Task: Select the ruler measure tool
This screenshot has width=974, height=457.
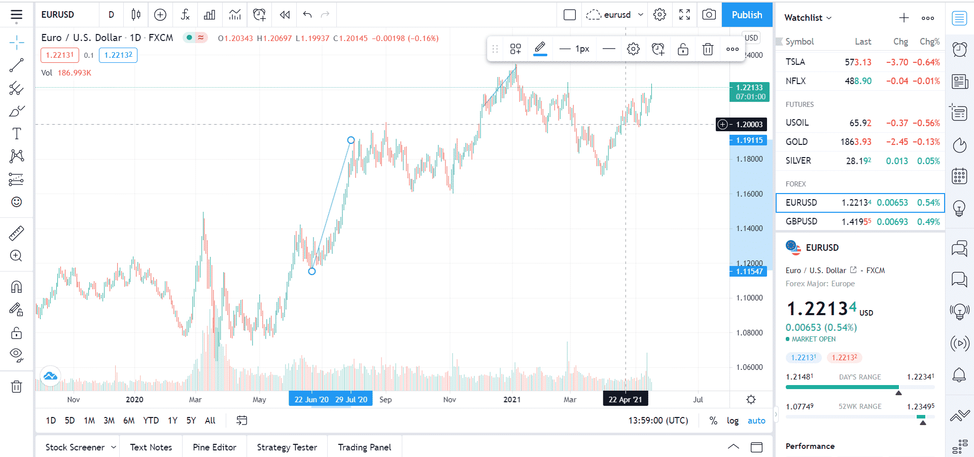Action: (16, 233)
